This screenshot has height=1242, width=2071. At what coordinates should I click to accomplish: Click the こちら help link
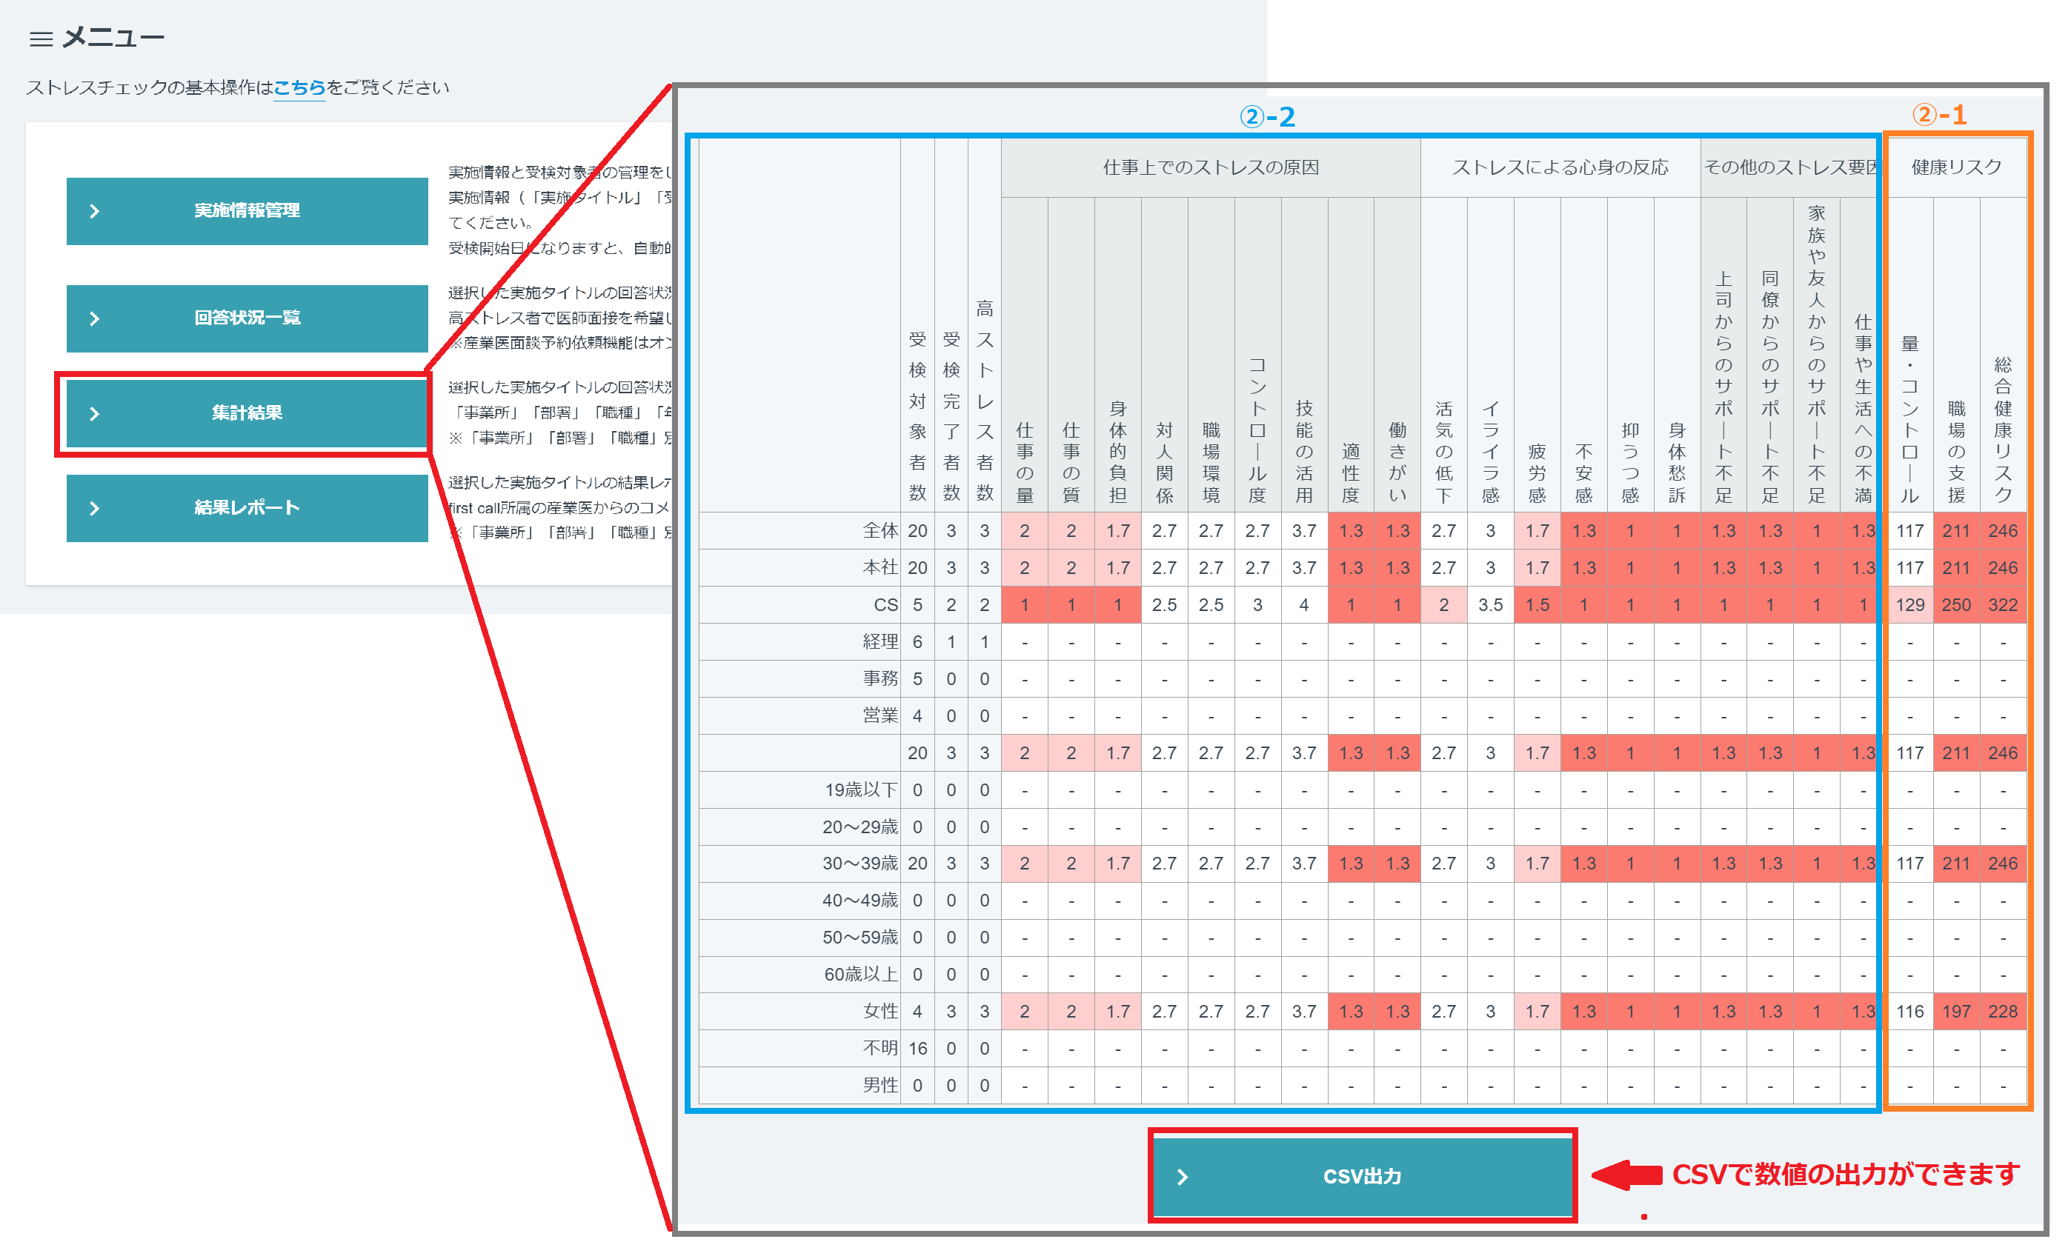[x=299, y=88]
